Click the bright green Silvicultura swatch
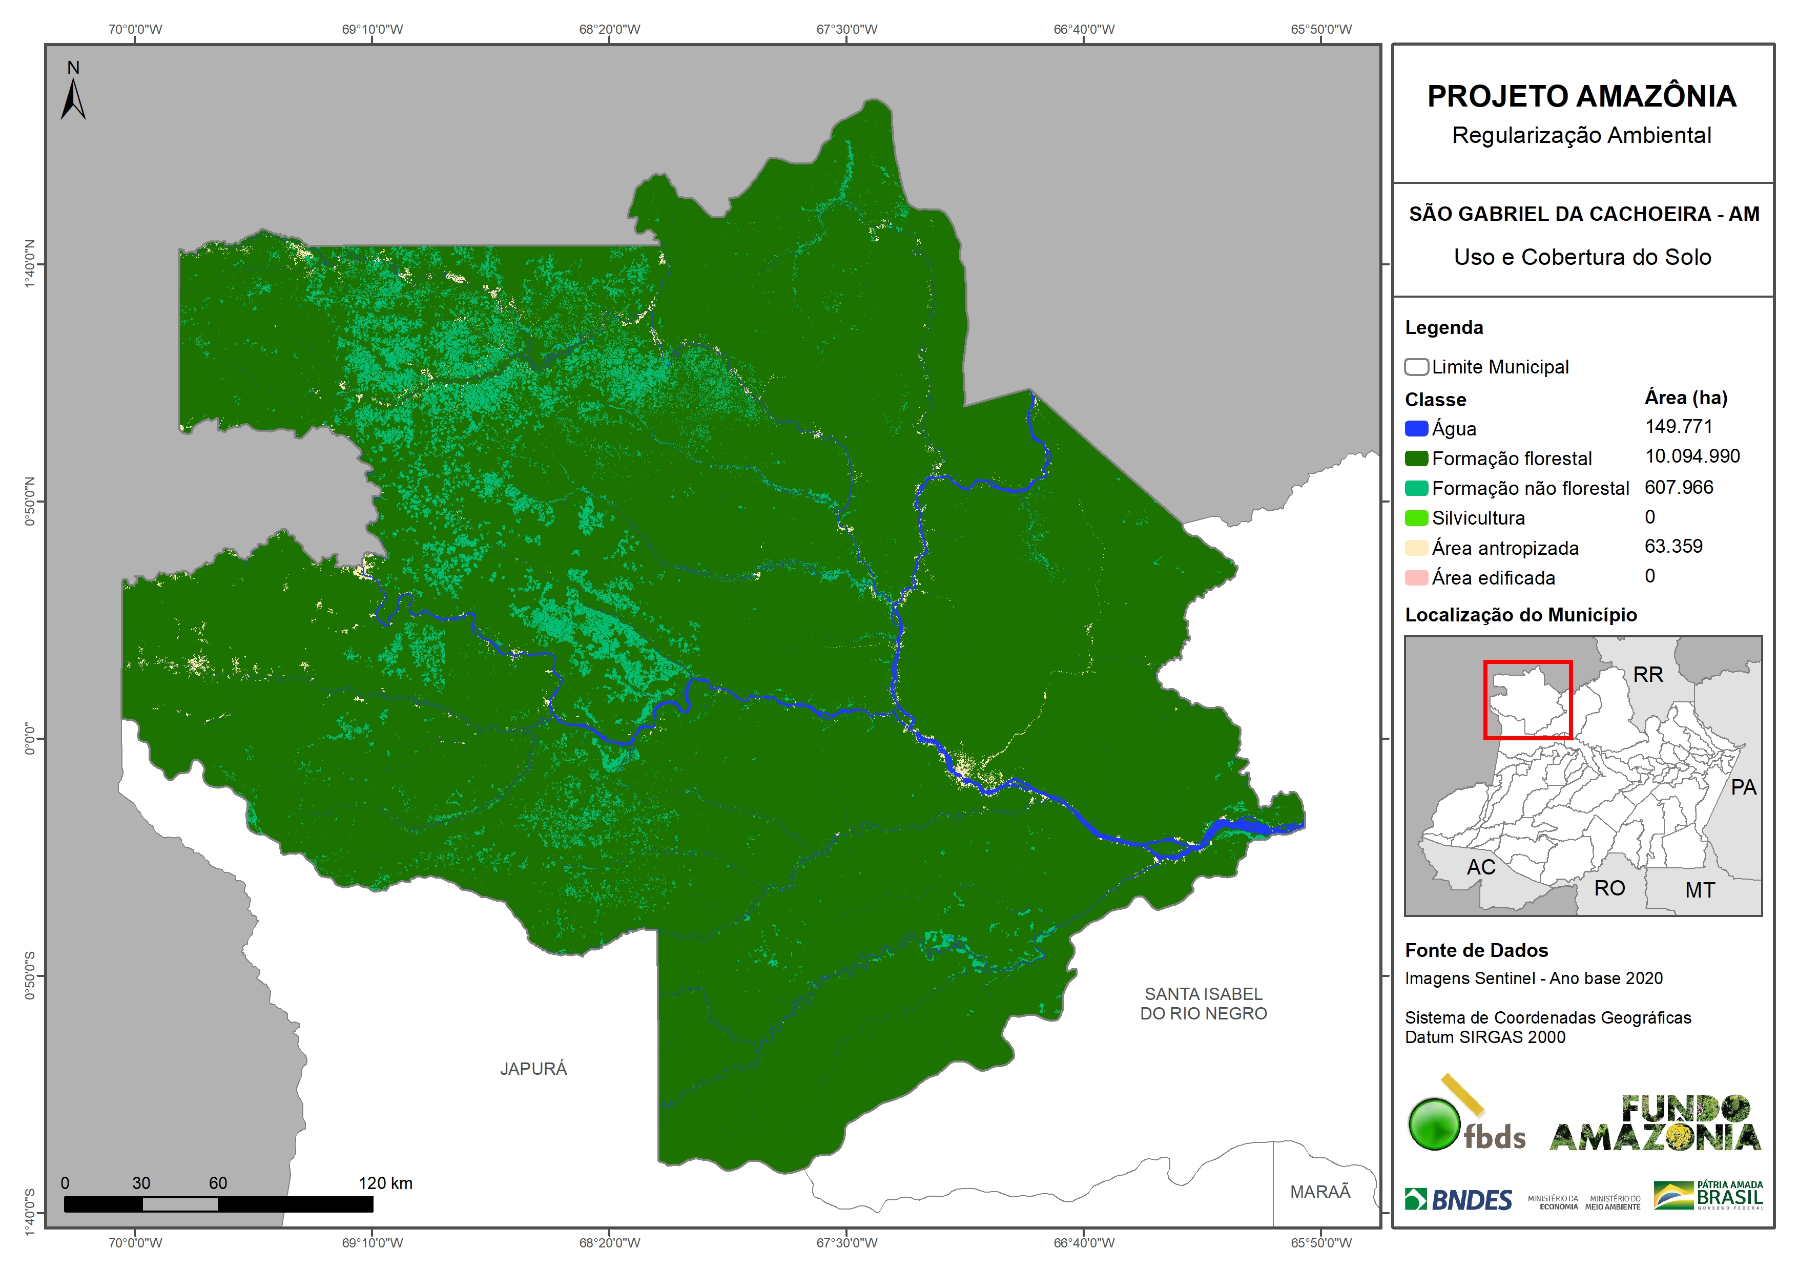This screenshot has width=1798, height=1271. (1416, 517)
